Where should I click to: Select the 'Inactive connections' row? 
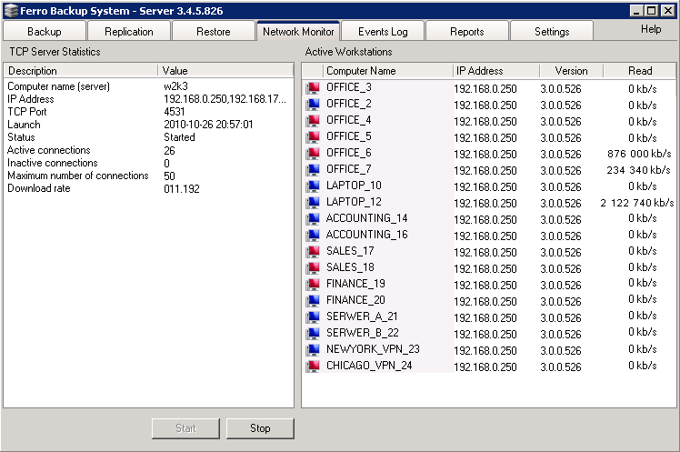[x=148, y=163]
